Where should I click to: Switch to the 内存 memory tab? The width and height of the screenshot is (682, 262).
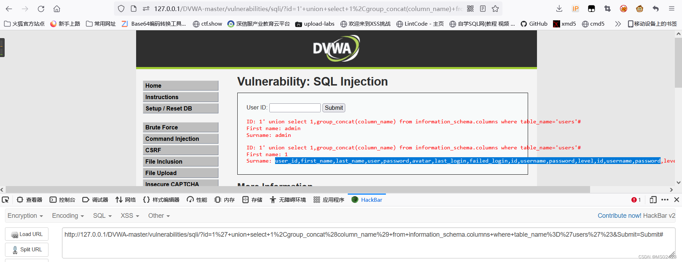tap(224, 200)
